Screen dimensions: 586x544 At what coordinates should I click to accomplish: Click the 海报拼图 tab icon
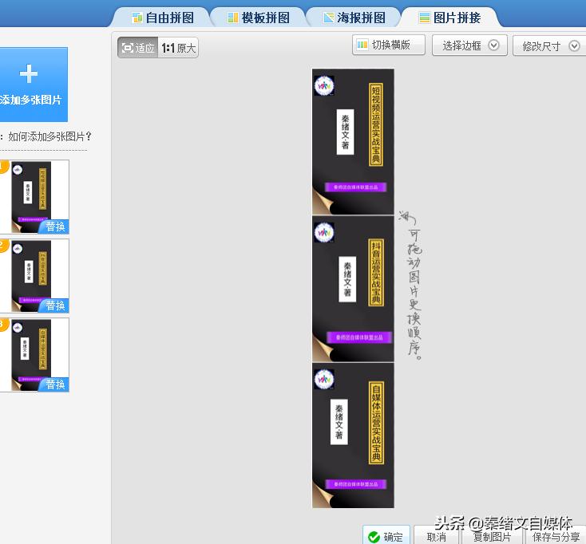pyautogui.click(x=328, y=18)
